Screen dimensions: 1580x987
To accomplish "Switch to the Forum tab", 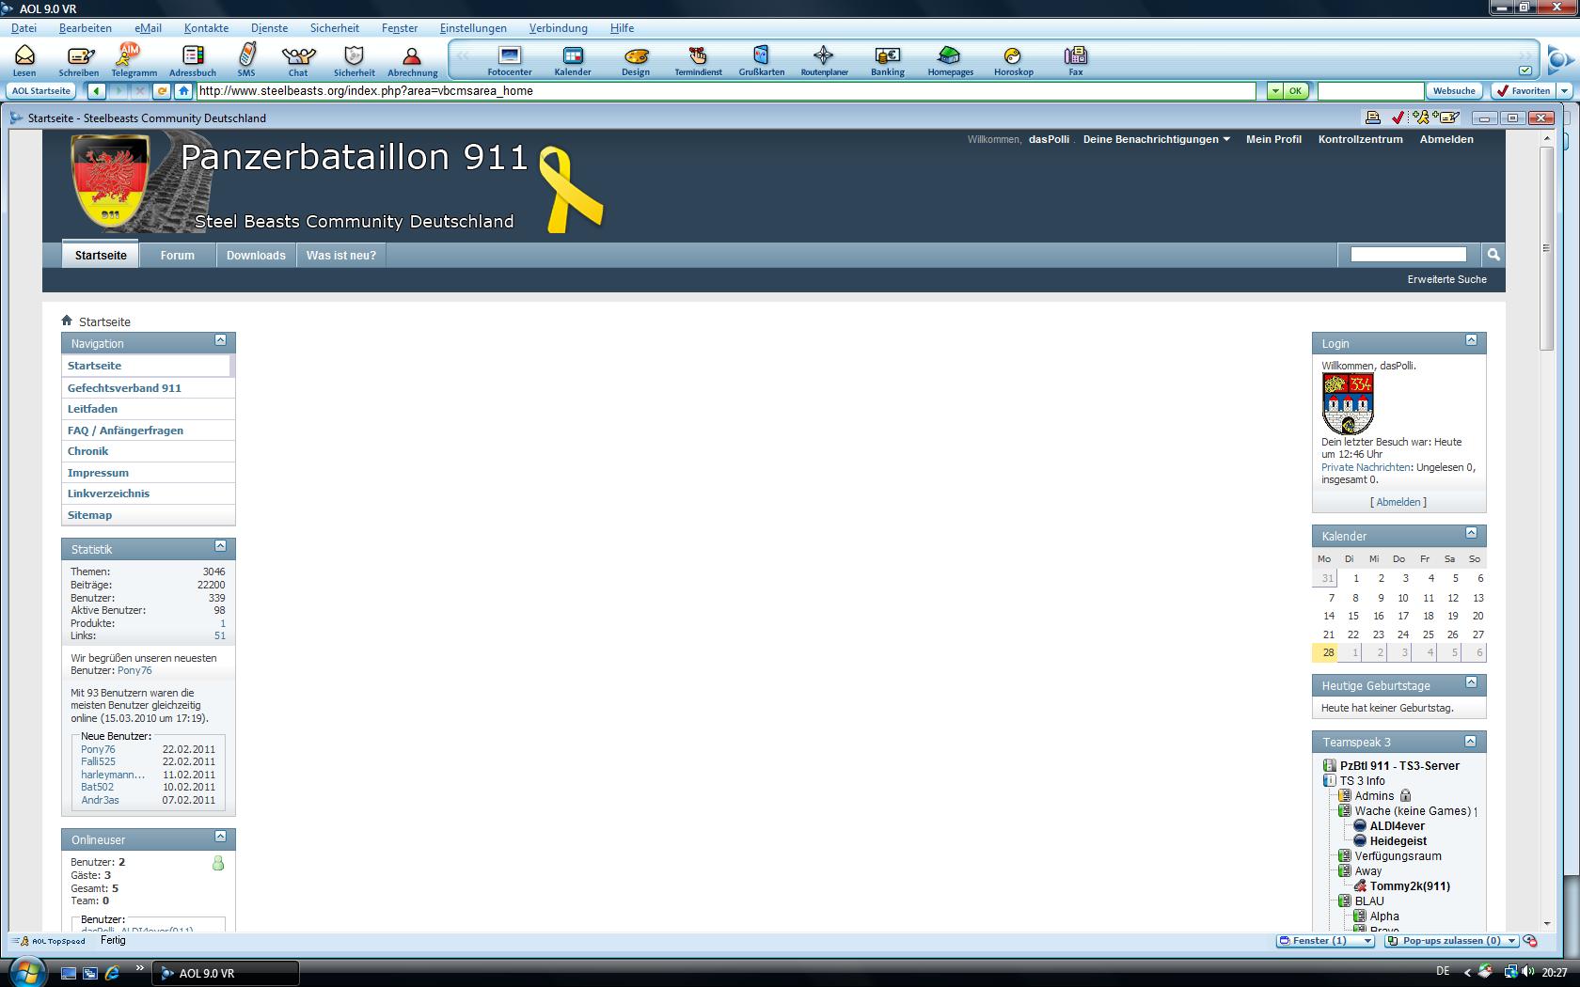I will pyautogui.click(x=177, y=255).
